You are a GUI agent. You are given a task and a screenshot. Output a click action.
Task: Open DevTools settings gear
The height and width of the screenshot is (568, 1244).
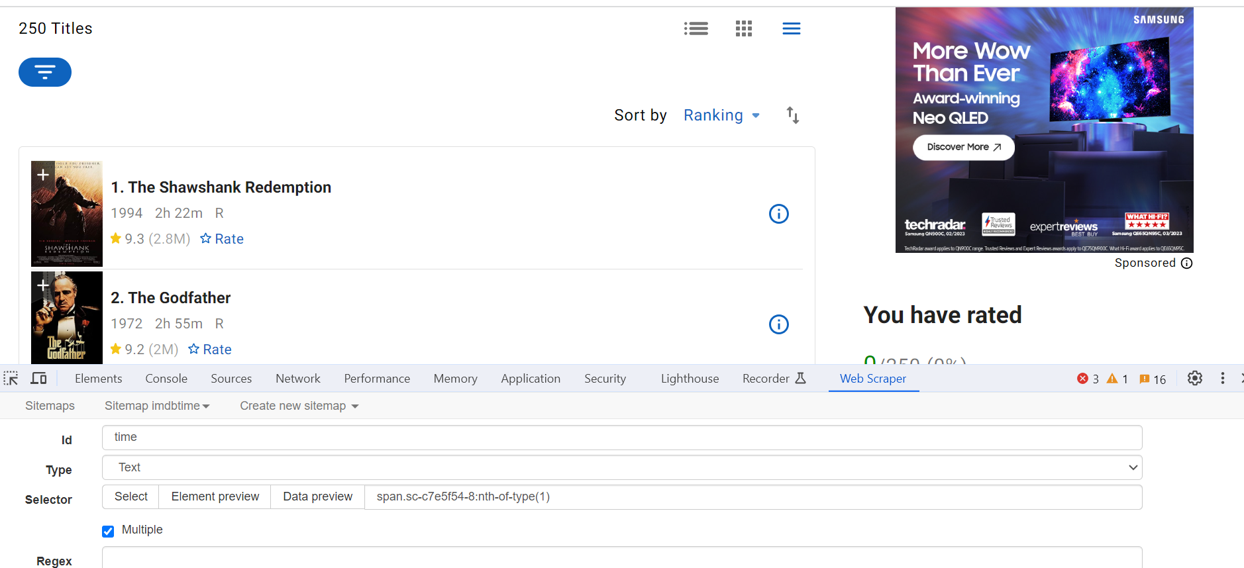tap(1194, 379)
